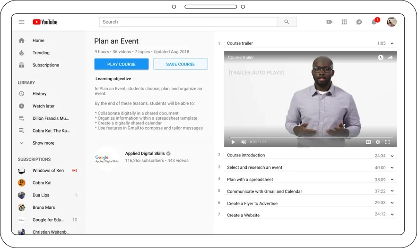Open the user avatar account menu
Image resolution: width=418 pixels, height=248 pixels.
click(x=392, y=22)
